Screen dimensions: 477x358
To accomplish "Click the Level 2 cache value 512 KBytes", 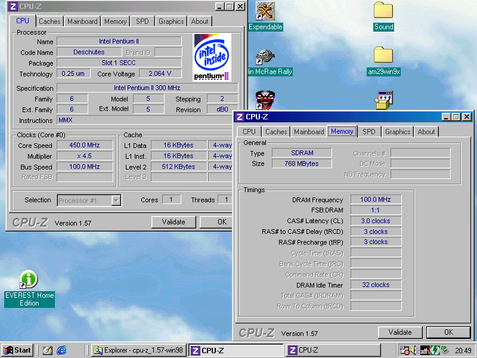I will point(178,166).
